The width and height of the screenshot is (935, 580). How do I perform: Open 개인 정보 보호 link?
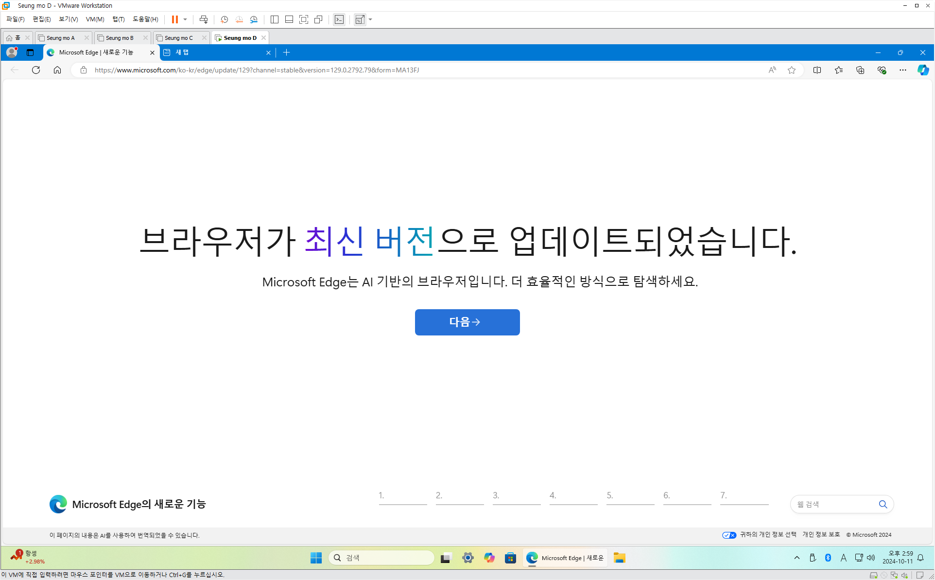(821, 534)
